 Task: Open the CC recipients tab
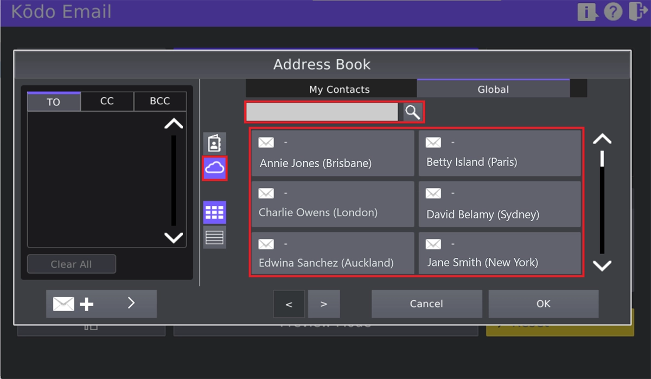tap(107, 101)
